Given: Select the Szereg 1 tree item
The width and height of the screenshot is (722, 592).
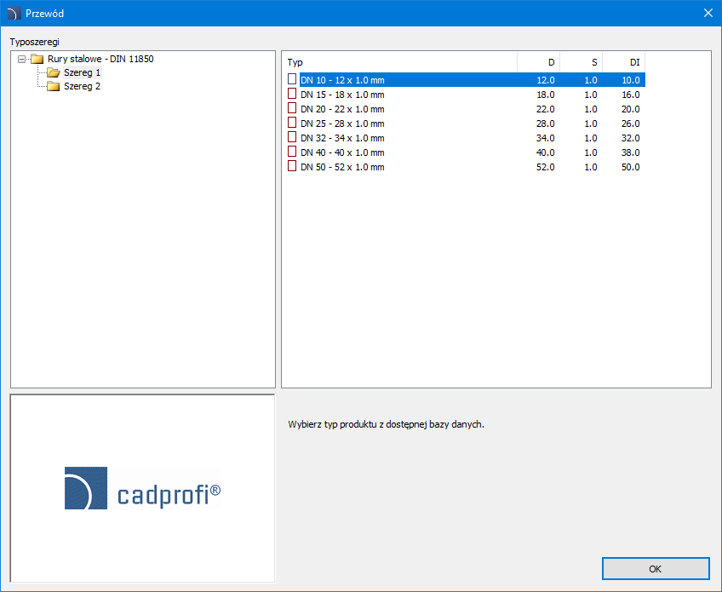Looking at the screenshot, I should pos(82,73).
